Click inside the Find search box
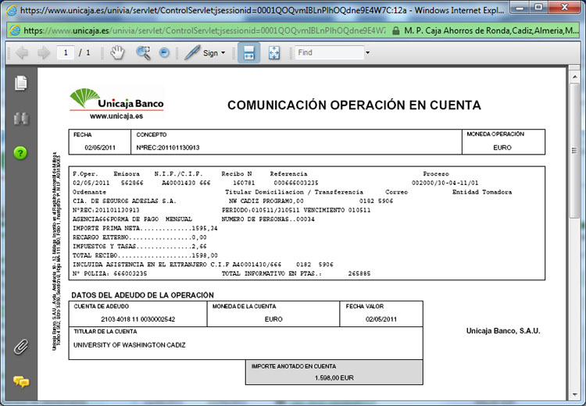 pyautogui.click(x=329, y=52)
